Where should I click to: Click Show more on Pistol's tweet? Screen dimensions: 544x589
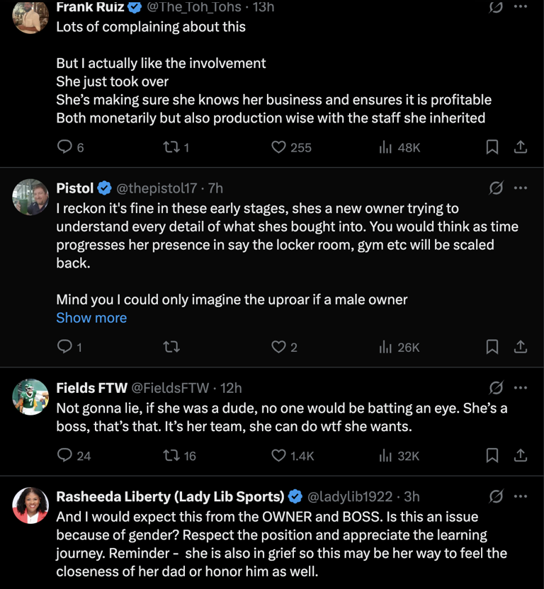click(x=91, y=318)
